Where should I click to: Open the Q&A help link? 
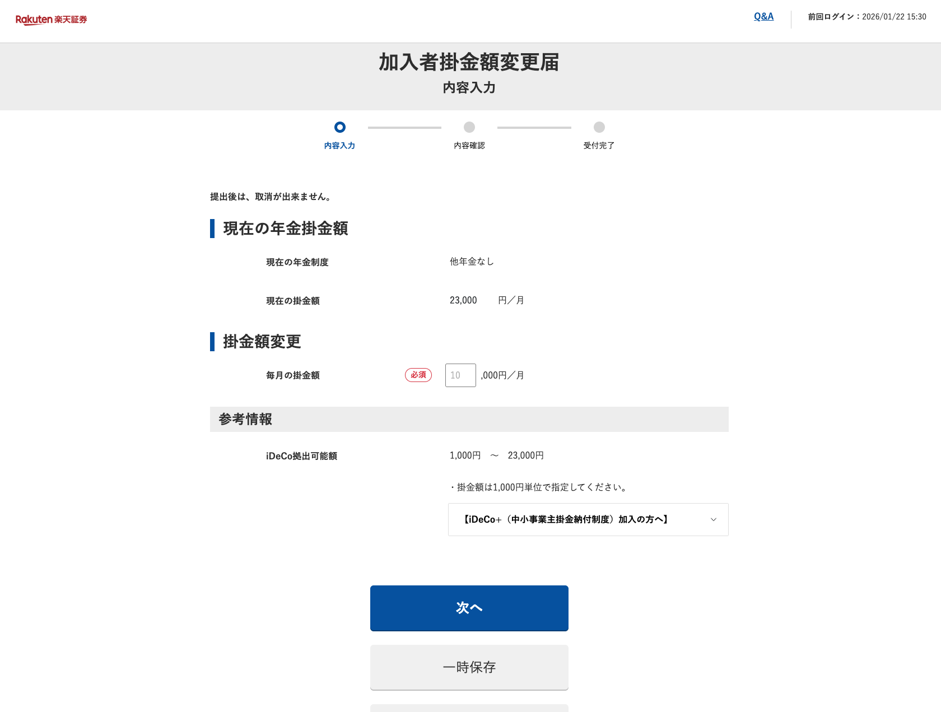[x=763, y=17]
